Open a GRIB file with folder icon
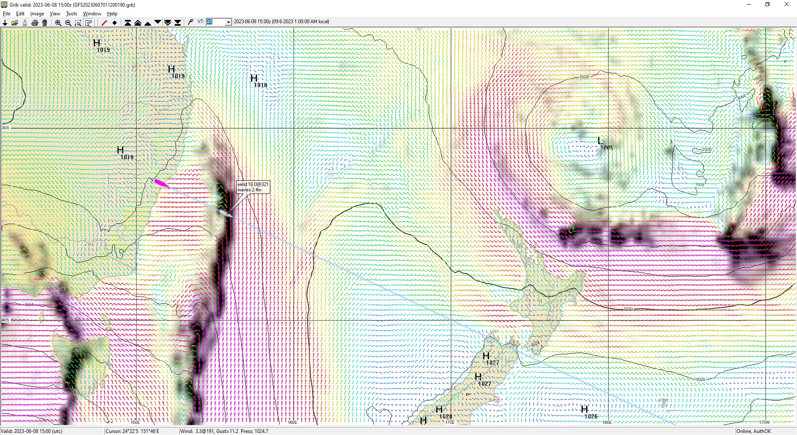Image resolution: width=797 pixels, height=435 pixels. coord(15,23)
